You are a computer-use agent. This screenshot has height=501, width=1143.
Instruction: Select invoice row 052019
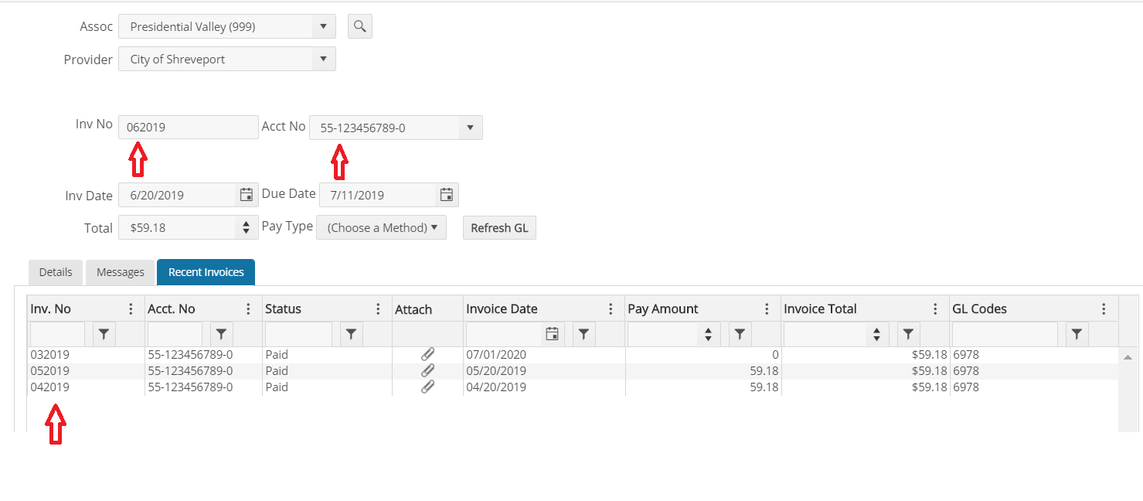(x=572, y=370)
